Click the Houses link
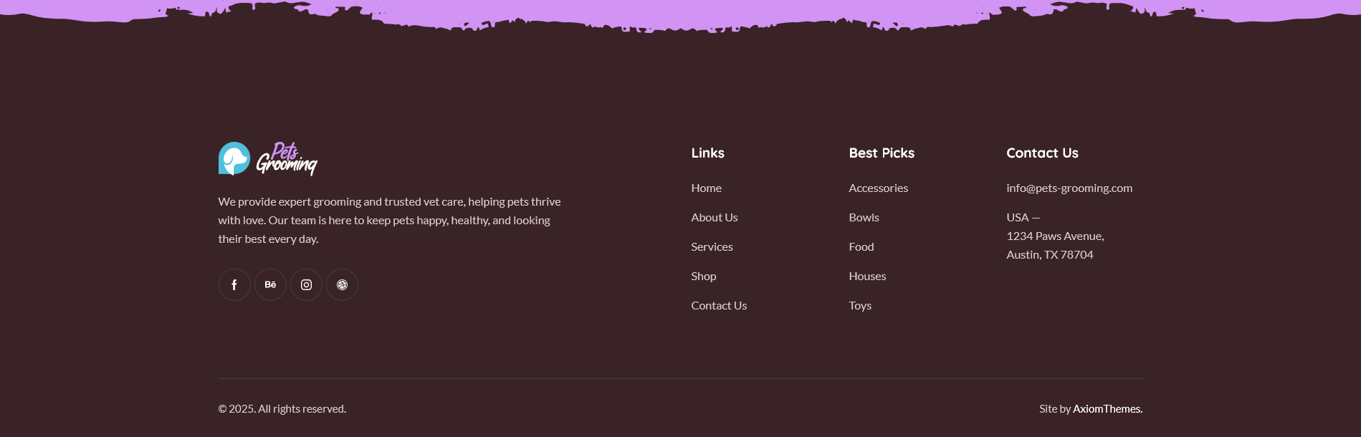 (867, 276)
